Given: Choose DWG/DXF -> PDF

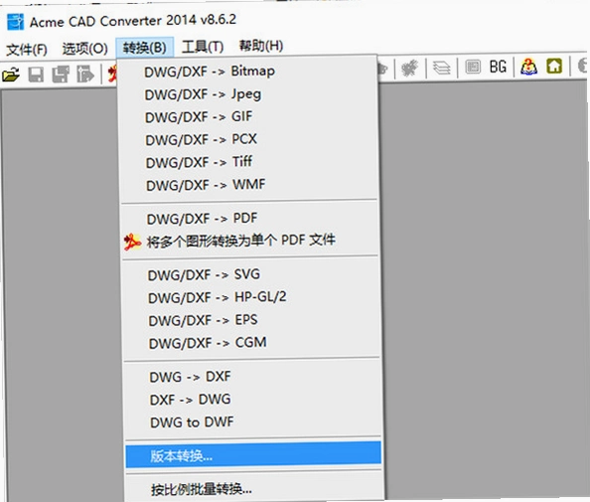Looking at the screenshot, I should click(250, 219).
